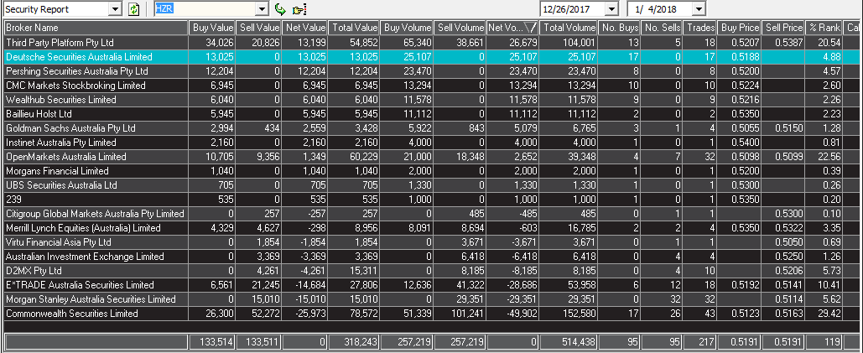The width and height of the screenshot is (863, 353).
Task: Click Buy Price 0.5055 in Goldman Sachs row
Action: point(739,128)
